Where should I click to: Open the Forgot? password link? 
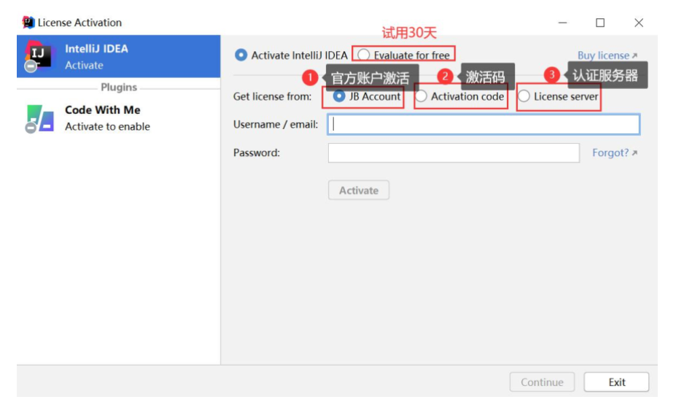(614, 152)
